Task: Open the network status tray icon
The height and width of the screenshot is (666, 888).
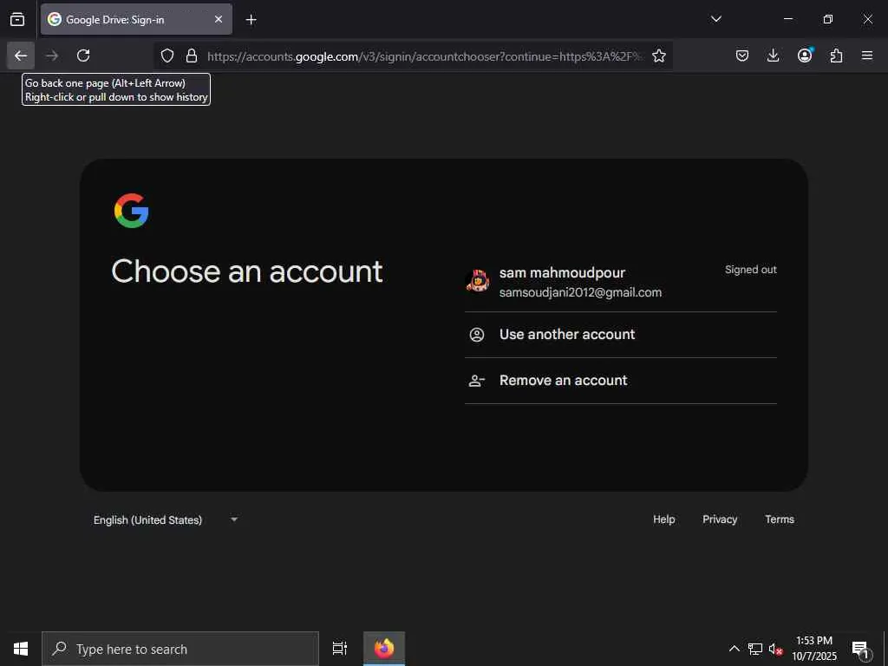Action: [x=755, y=649]
